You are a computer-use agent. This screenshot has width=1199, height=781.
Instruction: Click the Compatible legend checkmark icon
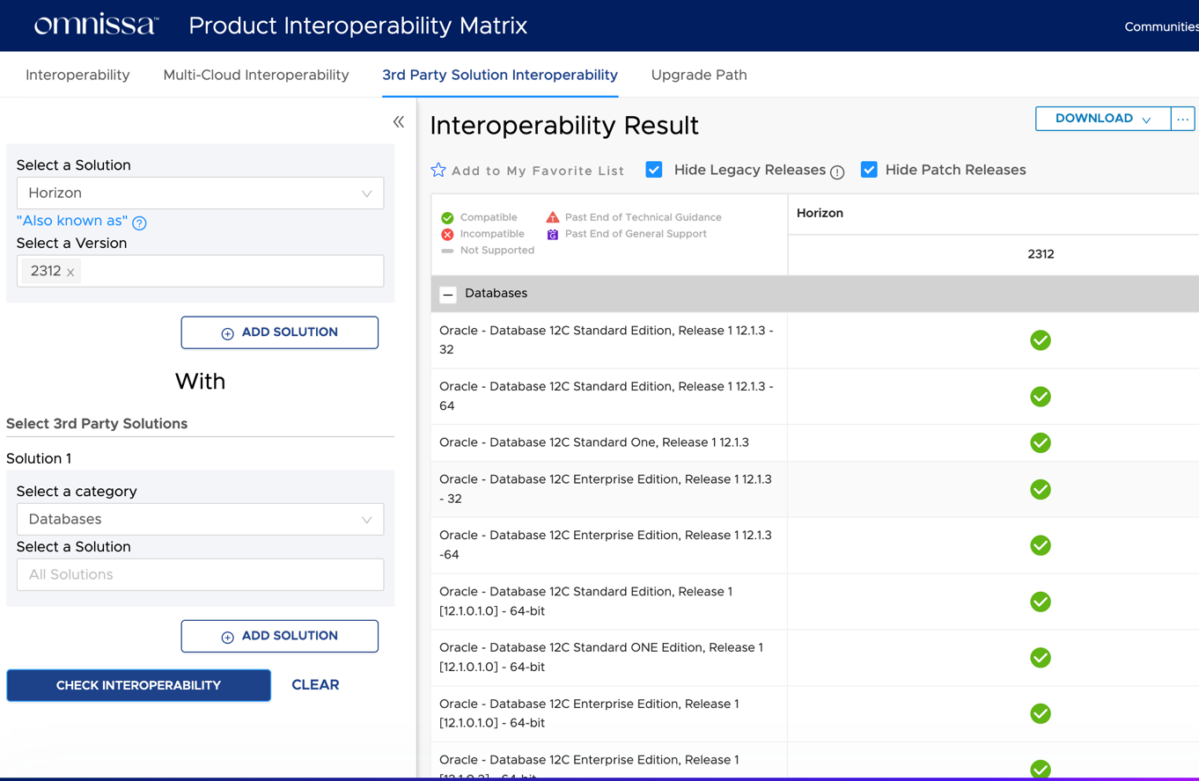click(x=446, y=216)
